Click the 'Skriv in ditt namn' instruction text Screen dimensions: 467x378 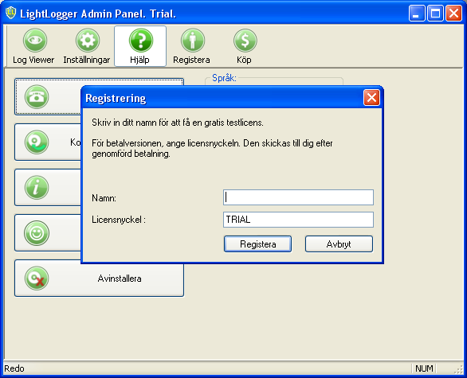[x=178, y=123]
